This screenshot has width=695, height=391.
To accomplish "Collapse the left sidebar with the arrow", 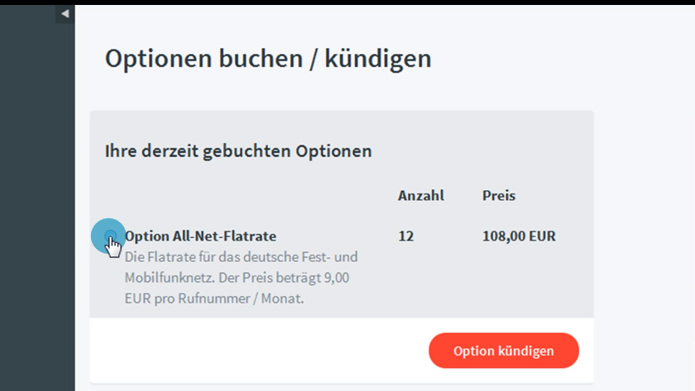I will [x=65, y=14].
